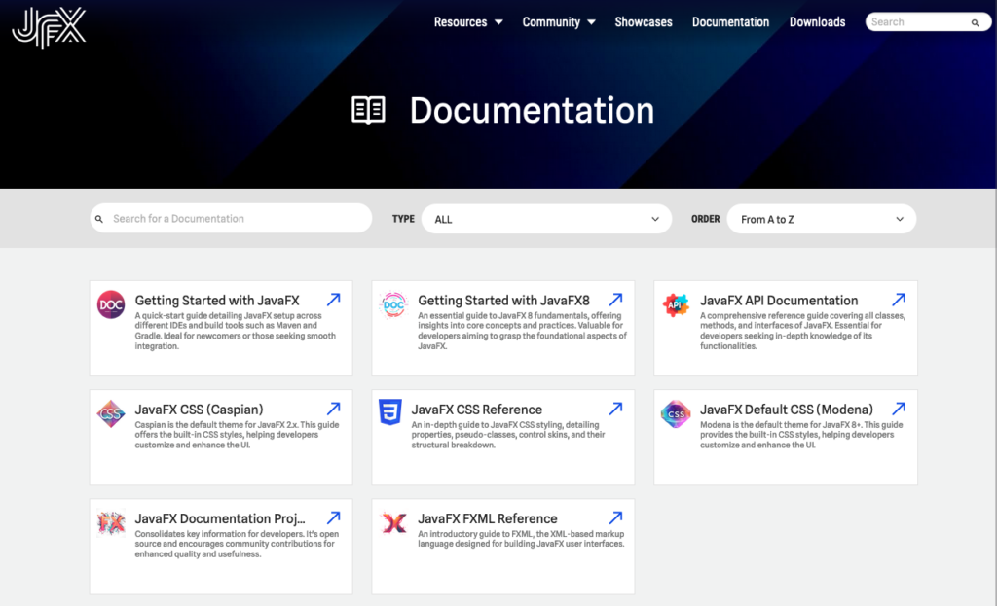The width and height of the screenshot is (997, 606).
Task: Click description starting 'An essential guide to JavaFX 8'
Action: [x=522, y=331]
